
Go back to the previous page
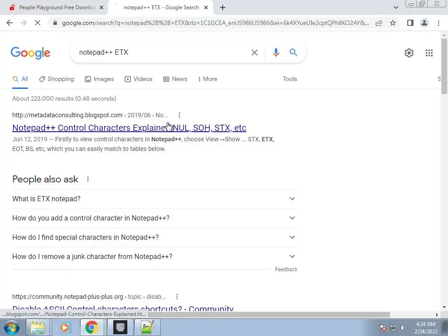click(10, 23)
